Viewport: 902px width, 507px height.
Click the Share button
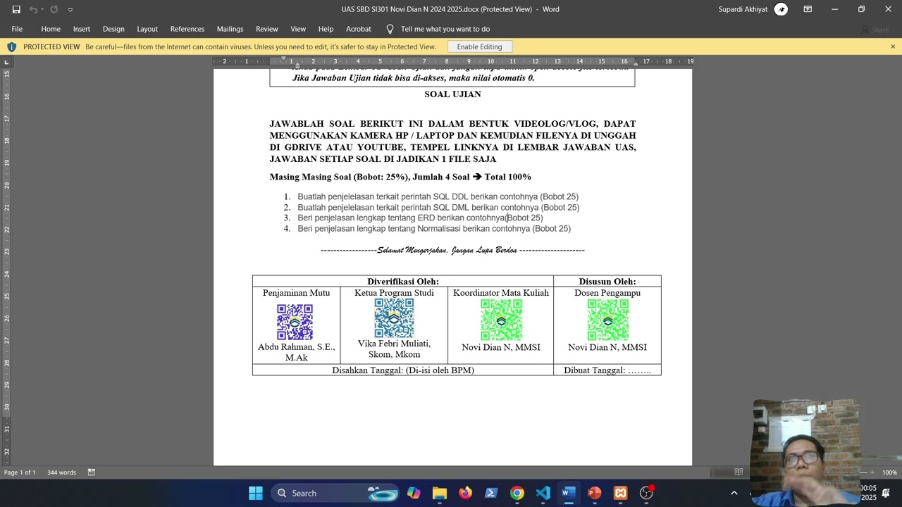pyautogui.click(x=875, y=30)
